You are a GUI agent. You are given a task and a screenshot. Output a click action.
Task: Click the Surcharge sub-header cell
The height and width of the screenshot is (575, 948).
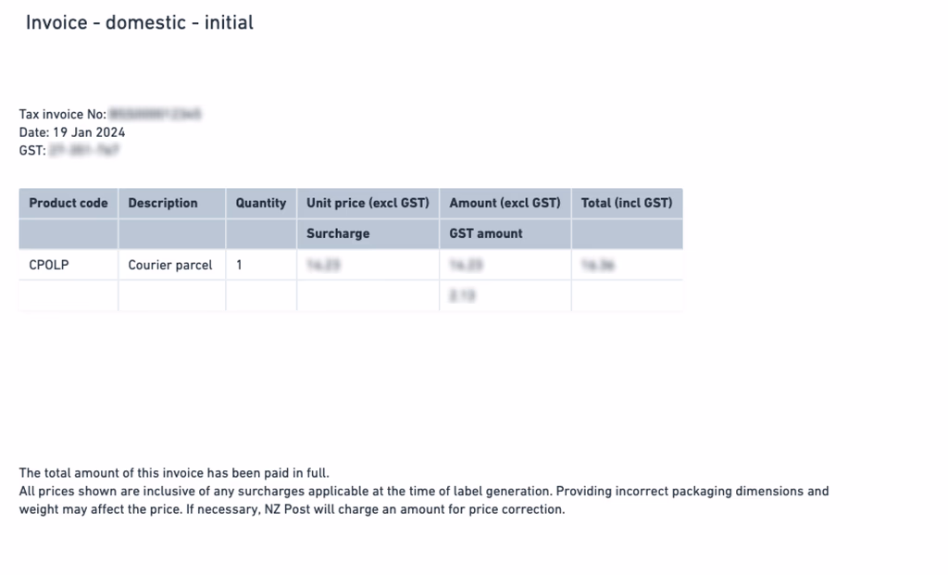pos(368,233)
